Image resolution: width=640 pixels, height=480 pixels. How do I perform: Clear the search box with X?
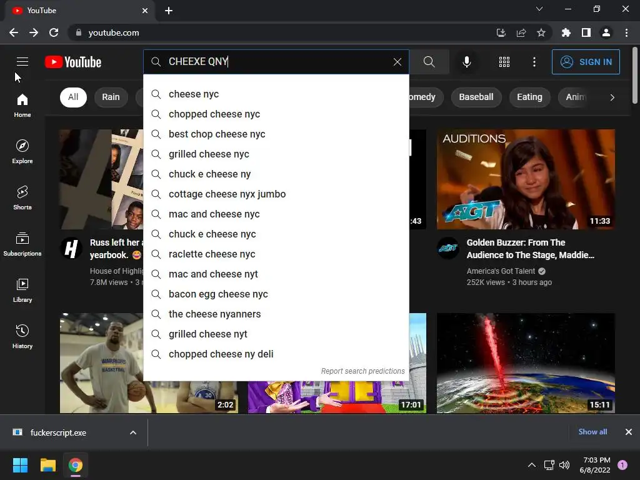tap(397, 62)
